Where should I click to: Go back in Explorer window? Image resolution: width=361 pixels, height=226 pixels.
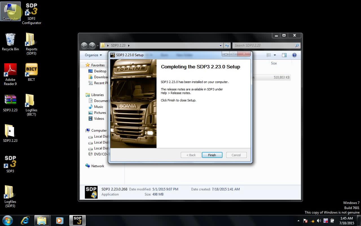(84, 45)
